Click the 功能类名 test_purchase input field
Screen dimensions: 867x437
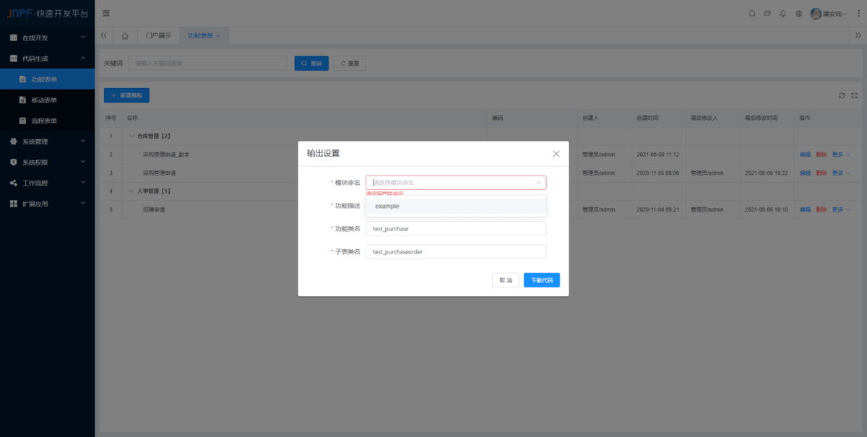pyautogui.click(x=455, y=229)
